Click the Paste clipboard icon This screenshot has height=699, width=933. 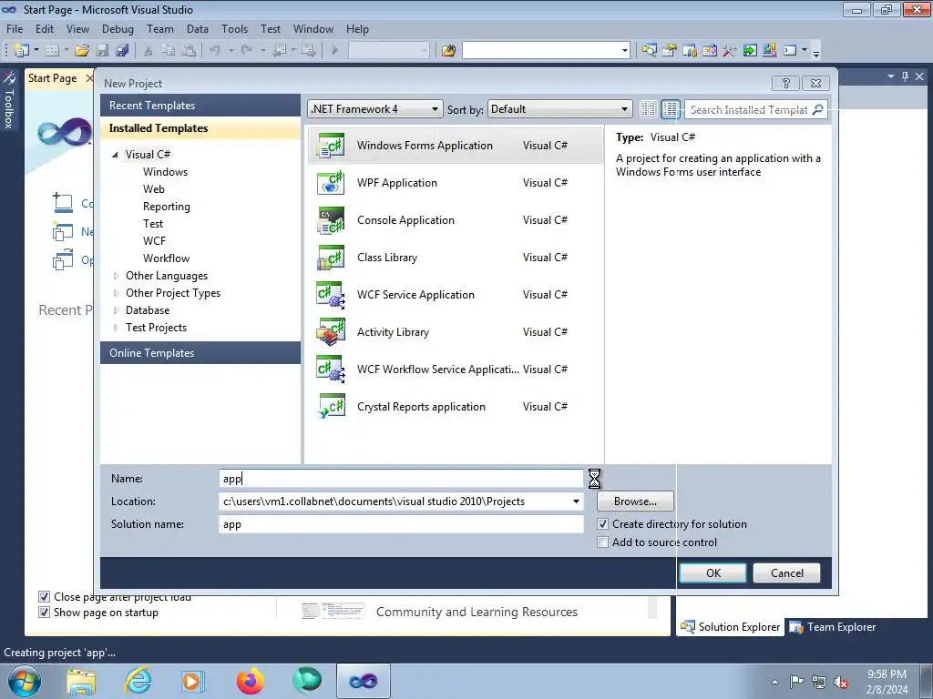tap(189, 51)
